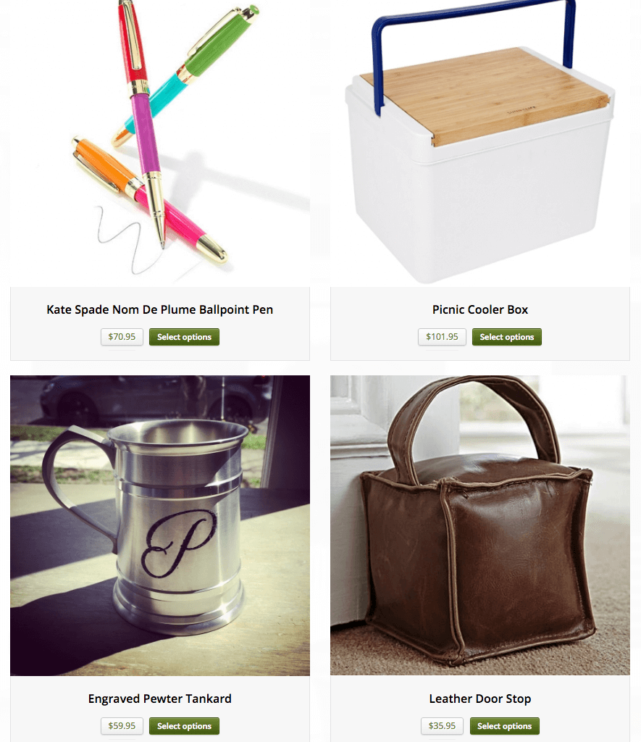Open the Kate Spade ballpoint pen product image

tap(160, 142)
